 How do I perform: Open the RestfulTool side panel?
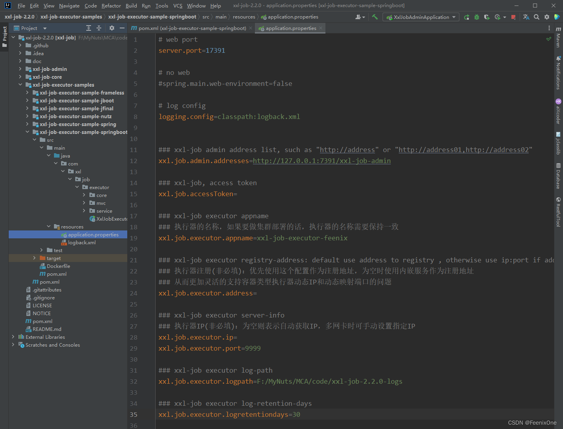pos(558,212)
